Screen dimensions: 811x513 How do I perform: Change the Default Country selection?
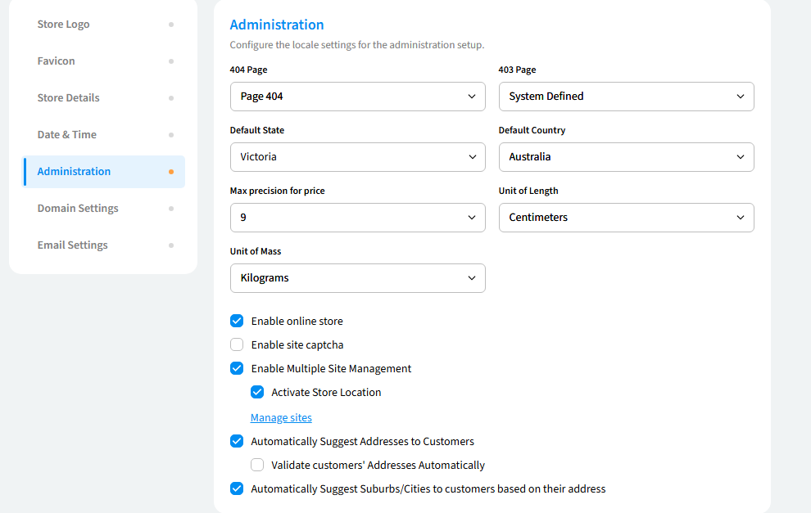click(626, 157)
